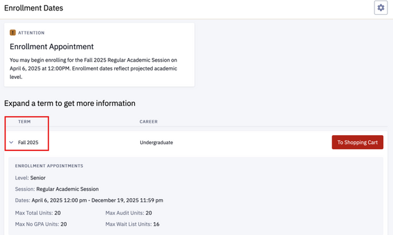Click the Session: Regular Academic Session line

57,189
